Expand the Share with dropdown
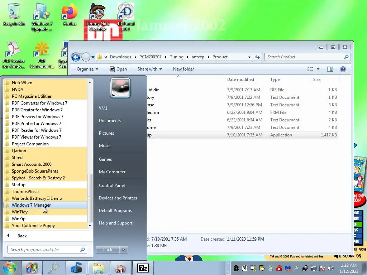The width and height of the screenshot is (367, 275). tap(150, 69)
